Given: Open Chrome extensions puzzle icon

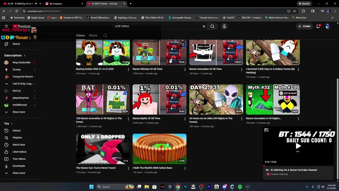Looking at the screenshot, I should click(304, 11).
